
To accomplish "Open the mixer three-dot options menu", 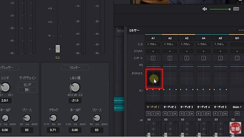I will 241,30.
